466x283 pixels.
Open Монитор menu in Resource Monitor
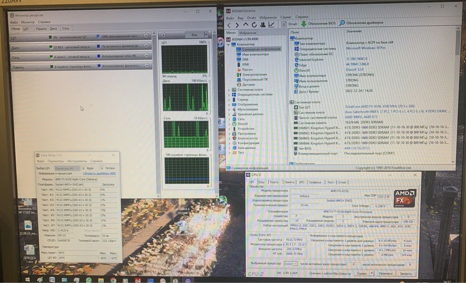click(x=27, y=22)
